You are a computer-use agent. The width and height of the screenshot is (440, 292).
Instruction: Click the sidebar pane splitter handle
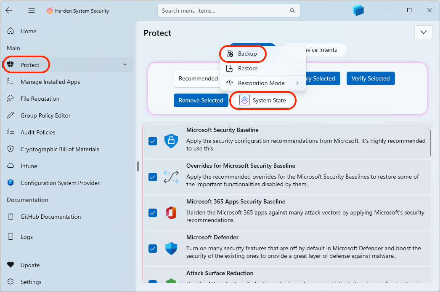pyautogui.click(x=138, y=166)
